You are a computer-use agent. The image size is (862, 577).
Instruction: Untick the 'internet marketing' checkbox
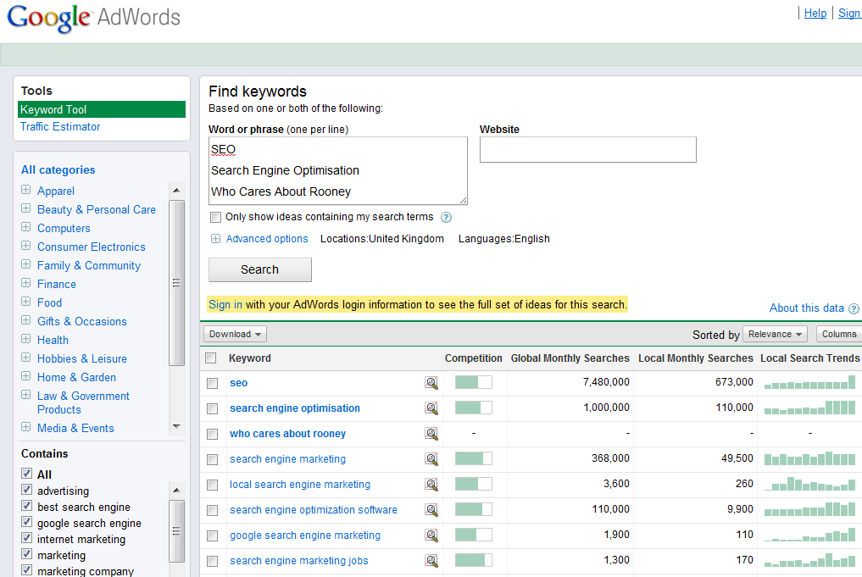(x=26, y=537)
